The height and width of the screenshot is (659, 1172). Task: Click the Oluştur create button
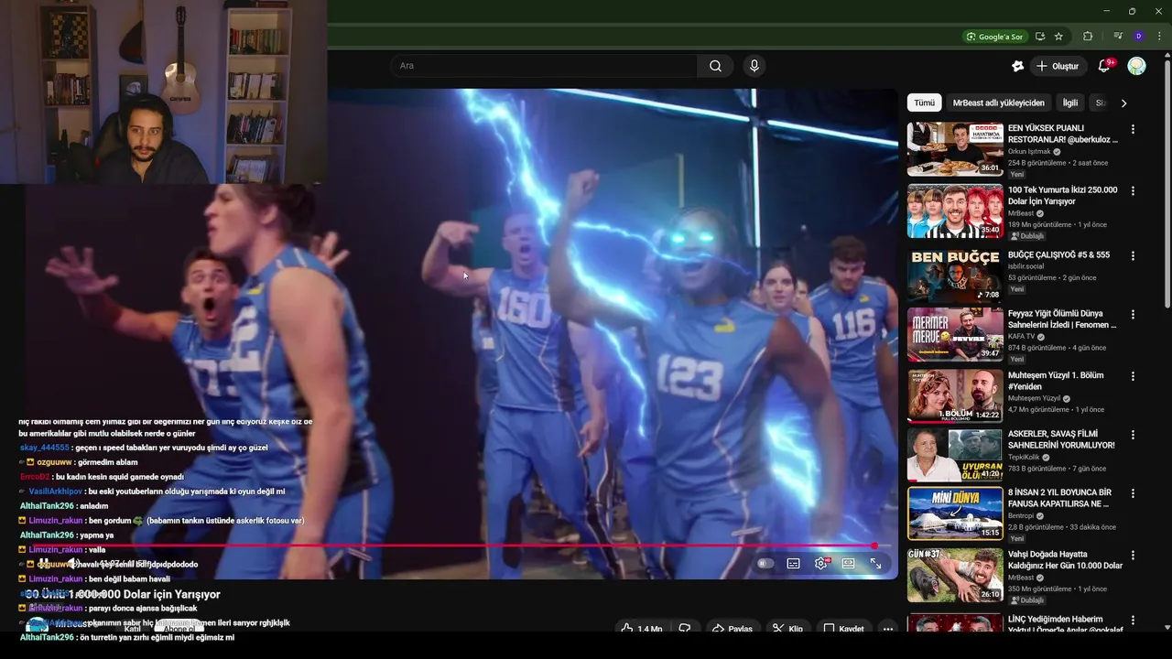point(1057,66)
